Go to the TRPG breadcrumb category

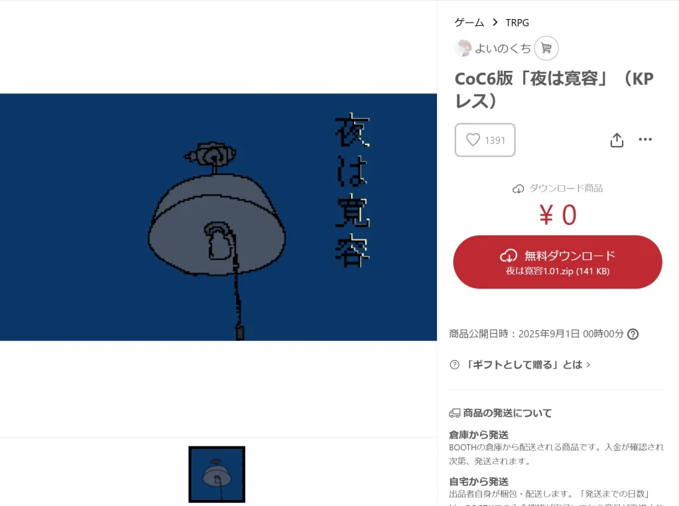[x=517, y=23]
